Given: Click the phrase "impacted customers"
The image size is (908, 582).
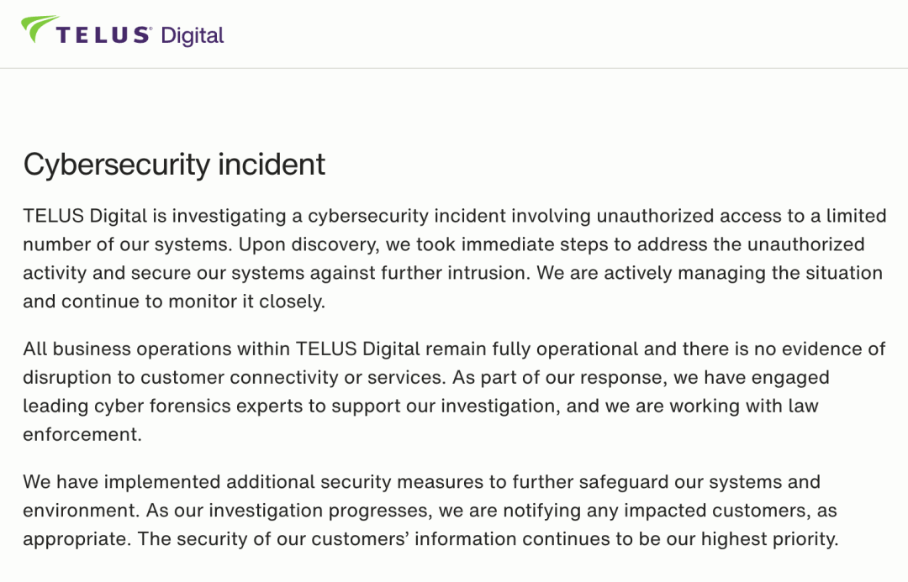Looking at the screenshot, I should coord(700,511).
